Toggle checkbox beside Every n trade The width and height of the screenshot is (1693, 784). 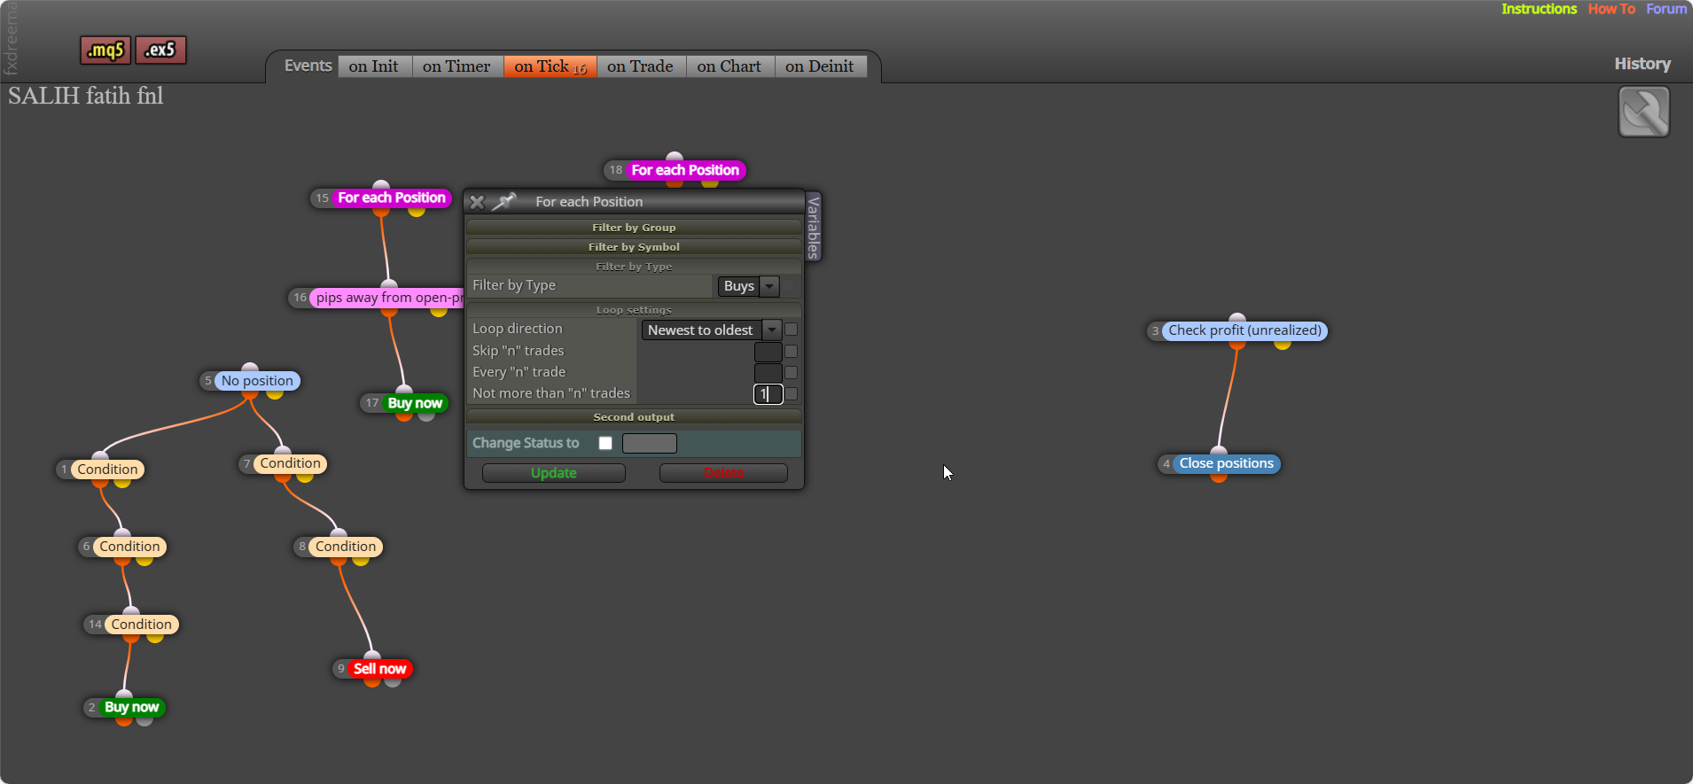coord(792,373)
